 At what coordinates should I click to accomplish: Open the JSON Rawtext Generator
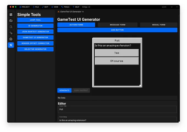[35, 32]
